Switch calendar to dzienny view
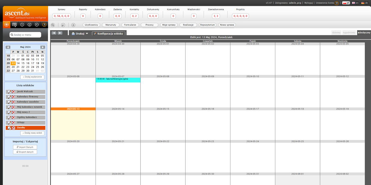The height and width of the screenshot is (185, 371). click(336, 33)
